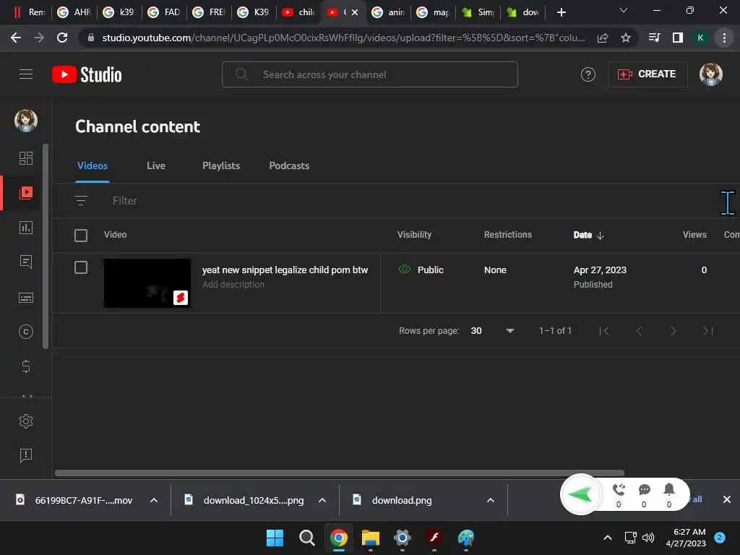
Task: Open Chrome profile K button
Action: [700, 38]
